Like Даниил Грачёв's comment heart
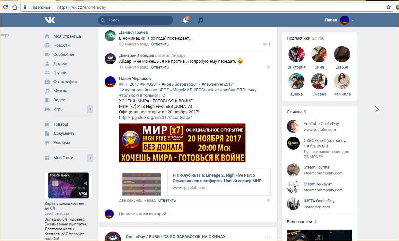This screenshot has height=241, width=399. pos(265,44)
